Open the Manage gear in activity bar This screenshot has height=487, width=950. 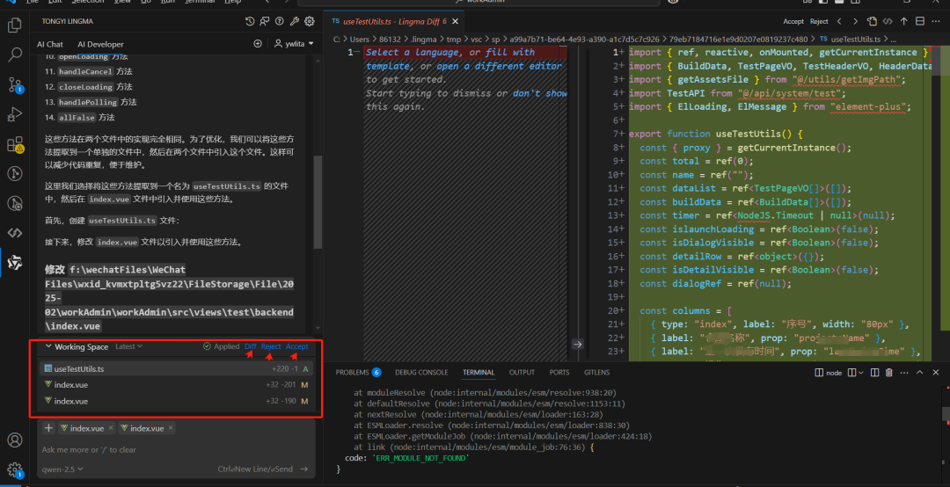[x=15, y=469]
